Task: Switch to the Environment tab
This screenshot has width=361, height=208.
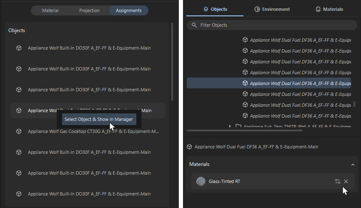Action: (272, 9)
